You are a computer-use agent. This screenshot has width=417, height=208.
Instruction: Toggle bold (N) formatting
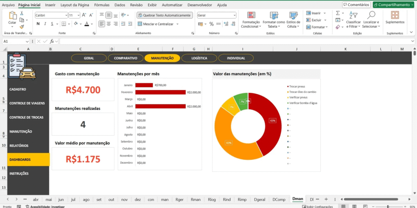click(x=38, y=24)
